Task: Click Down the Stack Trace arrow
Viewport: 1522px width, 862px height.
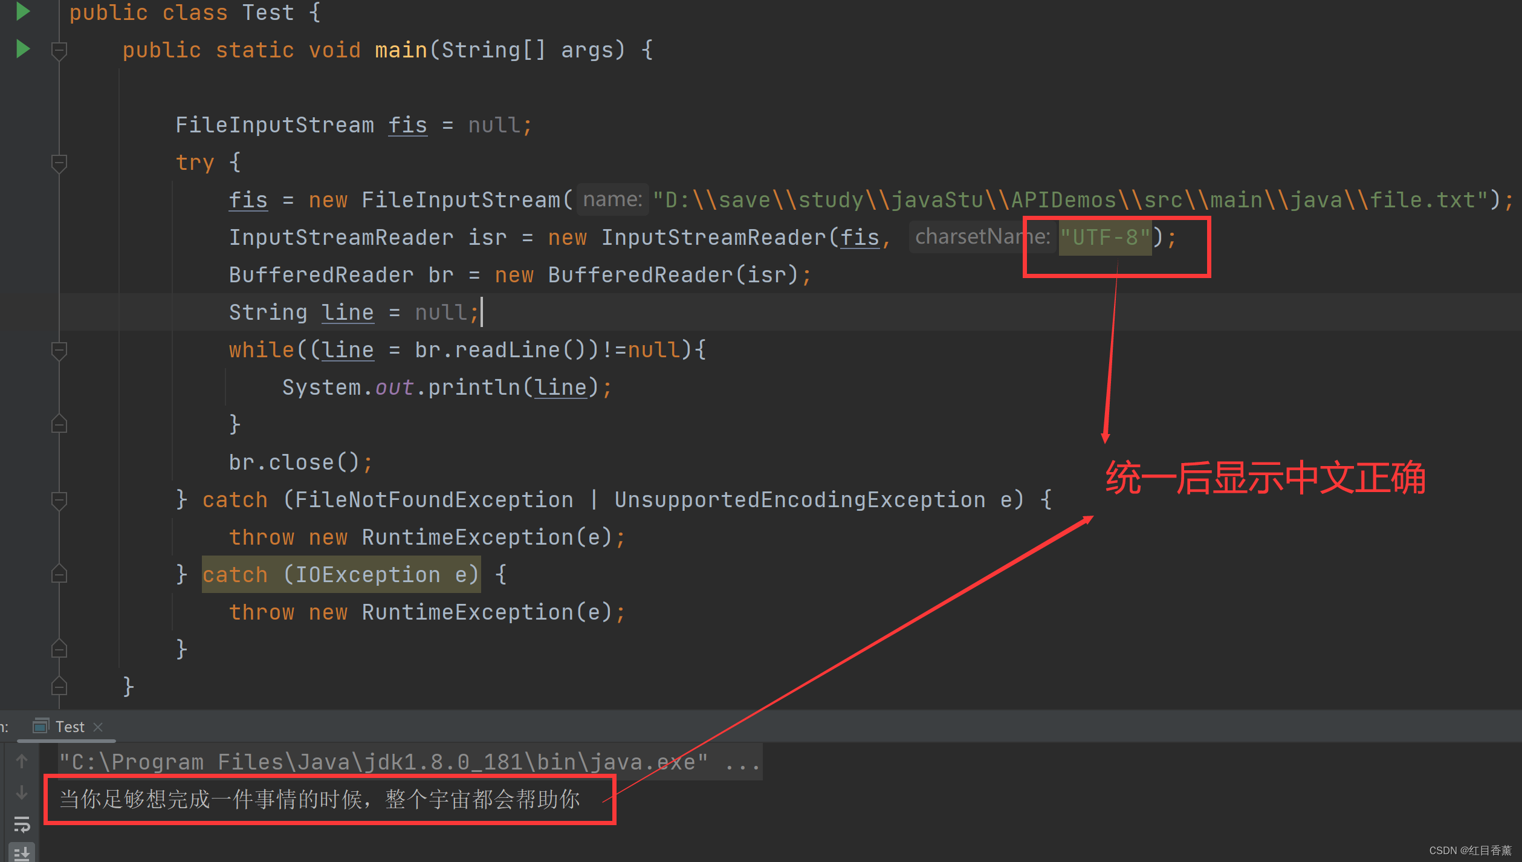Action: (x=22, y=792)
